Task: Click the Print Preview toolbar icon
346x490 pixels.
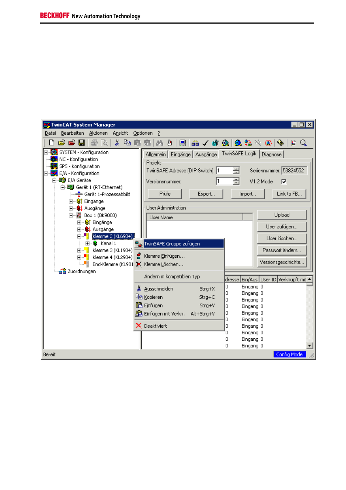Action: tap(104, 143)
